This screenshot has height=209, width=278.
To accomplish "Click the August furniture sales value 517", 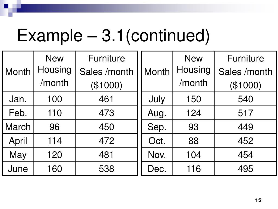I will pos(245,113).
